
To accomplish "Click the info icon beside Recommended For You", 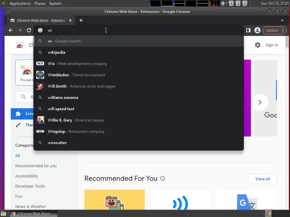I will point(162,178).
